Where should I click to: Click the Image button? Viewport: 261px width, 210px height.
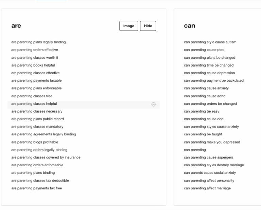(x=128, y=26)
